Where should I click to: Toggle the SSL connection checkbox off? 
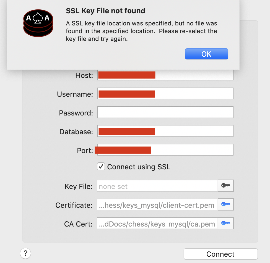click(101, 166)
